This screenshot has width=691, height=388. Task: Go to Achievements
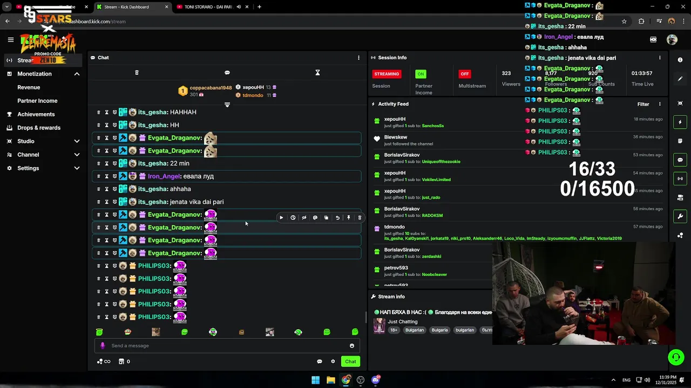point(36,114)
